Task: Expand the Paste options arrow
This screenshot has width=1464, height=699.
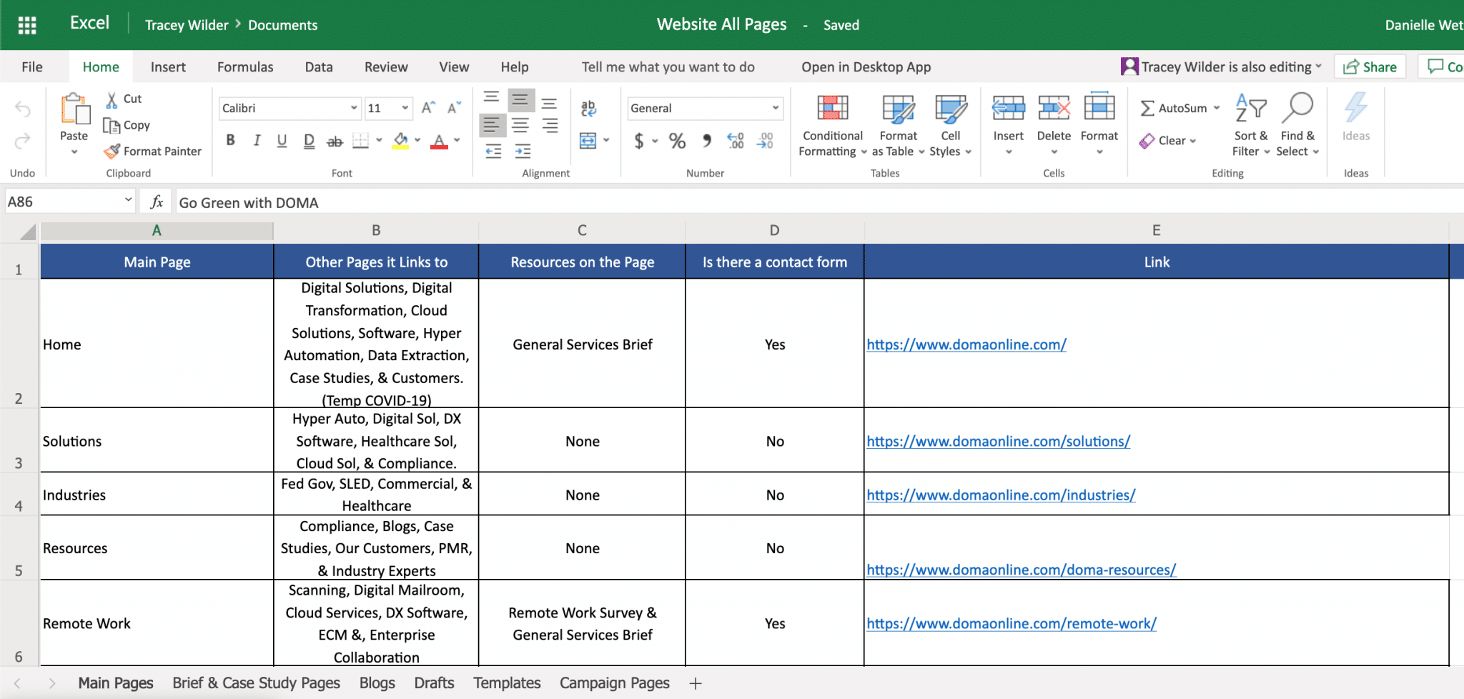Action: tap(74, 152)
